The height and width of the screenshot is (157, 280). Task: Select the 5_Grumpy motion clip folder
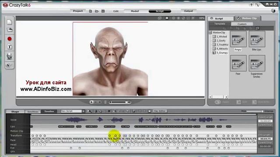[220, 53]
